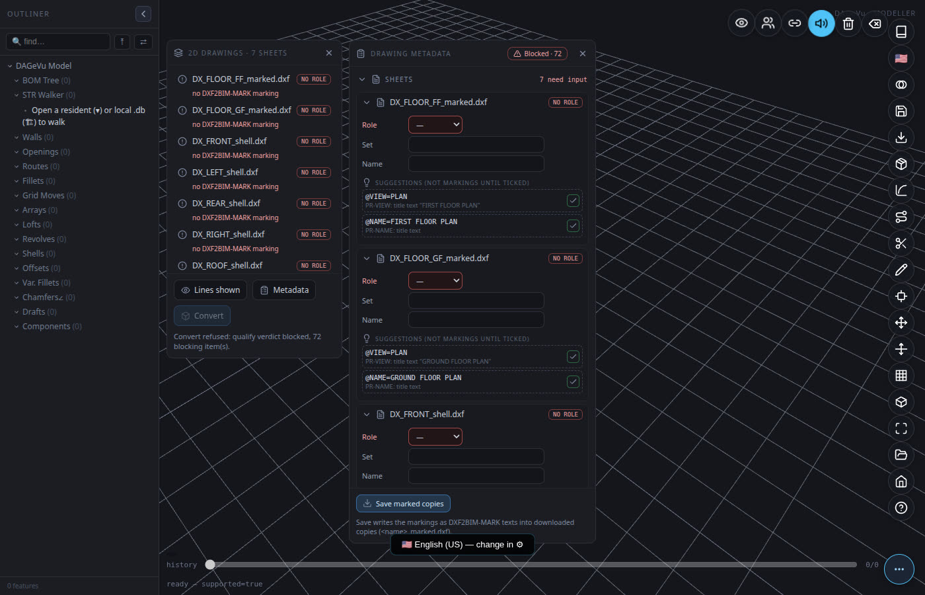The height and width of the screenshot is (595, 925).
Task: Collapse the DAGeVu Model tree node
Action: 10,66
